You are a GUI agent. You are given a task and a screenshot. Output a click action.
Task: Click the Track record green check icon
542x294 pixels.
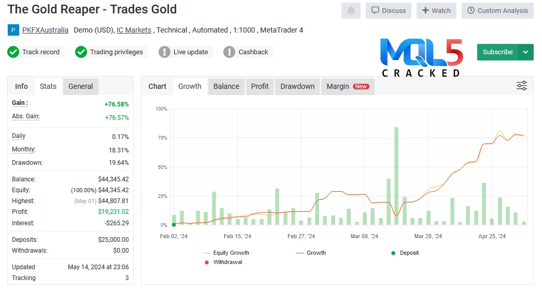coord(13,52)
